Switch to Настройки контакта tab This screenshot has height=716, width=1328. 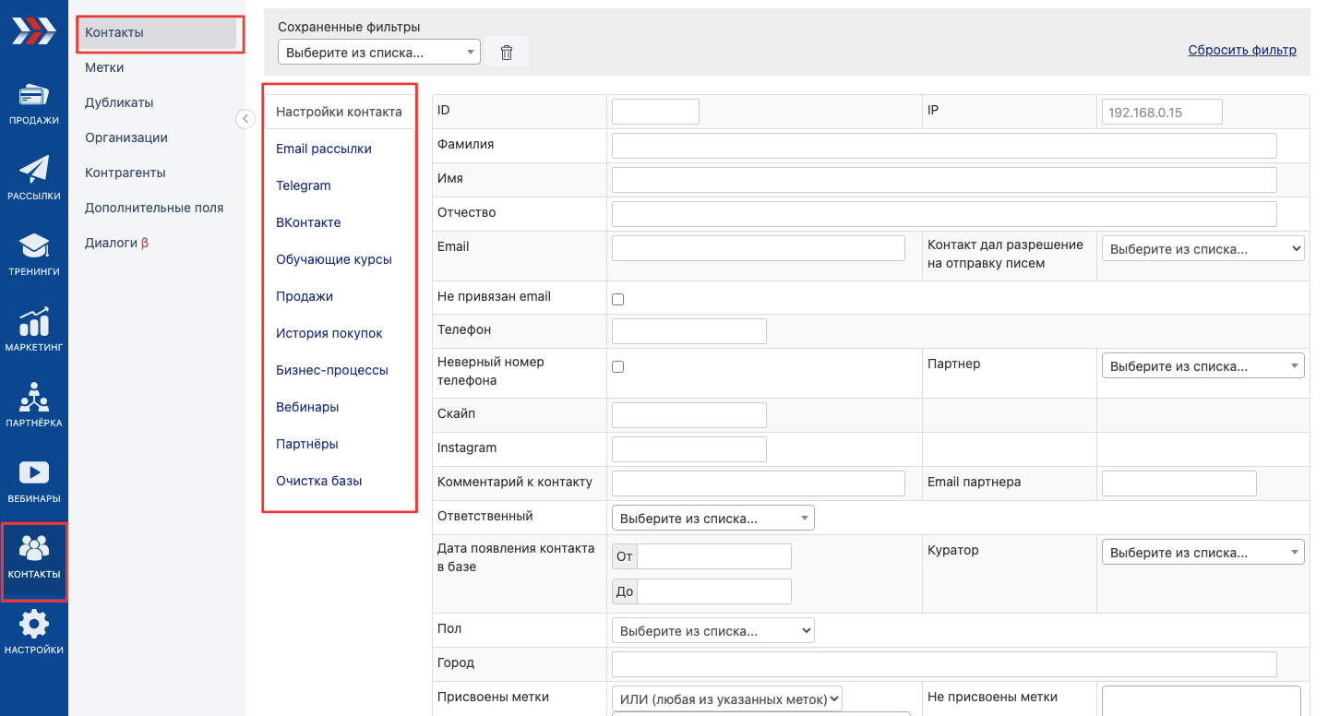coord(339,112)
